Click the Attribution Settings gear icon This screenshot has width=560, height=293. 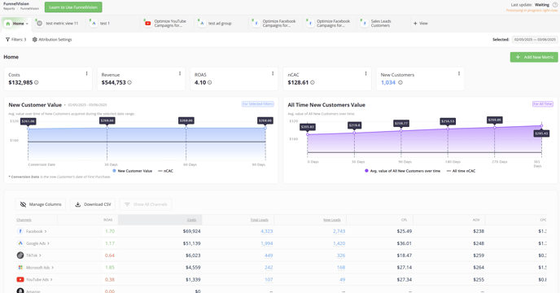point(35,40)
